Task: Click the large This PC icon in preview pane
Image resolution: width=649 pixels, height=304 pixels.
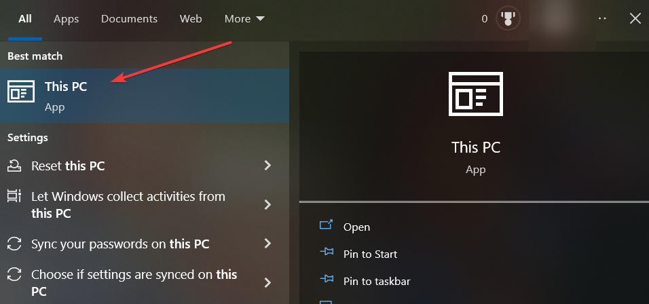Action: [x=476, y=94]
